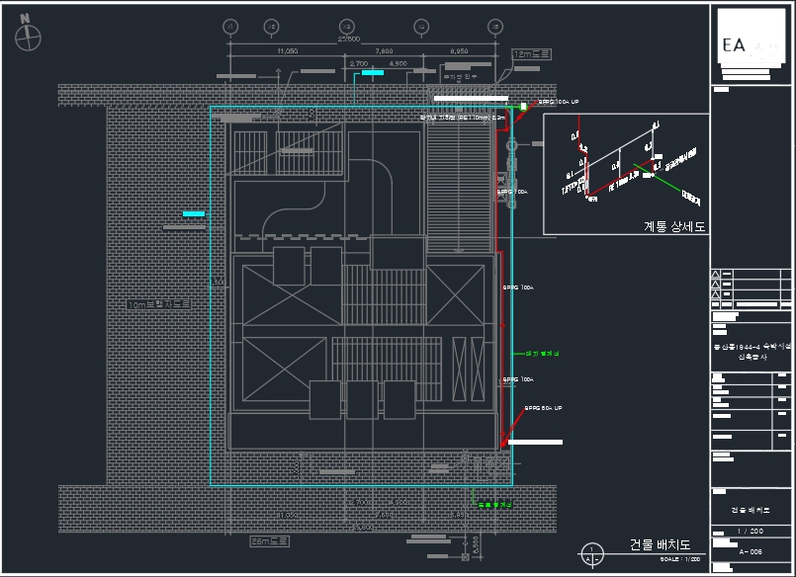Click the 계통 상세도 detail title
This screenshot has height=577, width=796.
[x=673, y=226]
